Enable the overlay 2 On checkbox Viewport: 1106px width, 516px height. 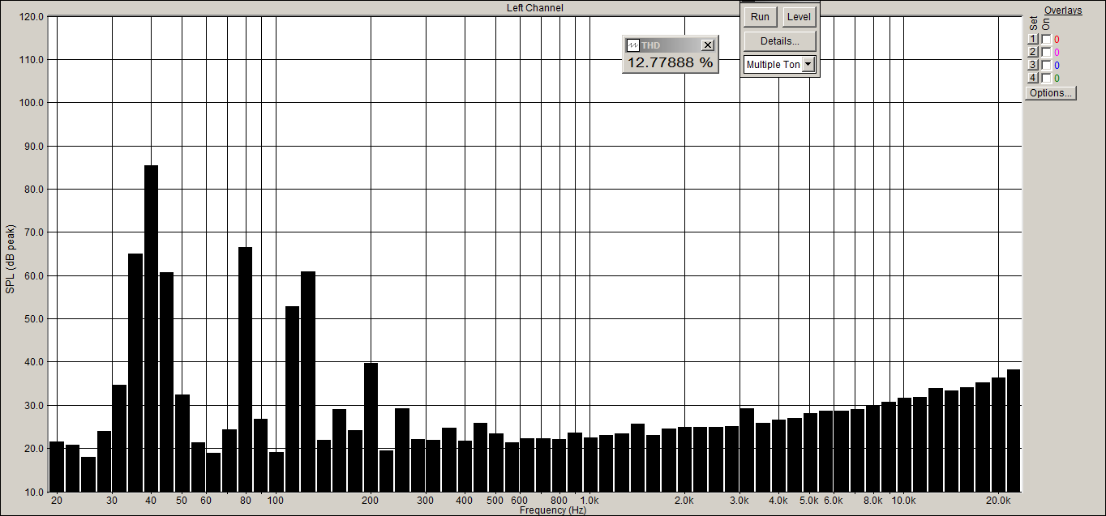coord(1046,52)
